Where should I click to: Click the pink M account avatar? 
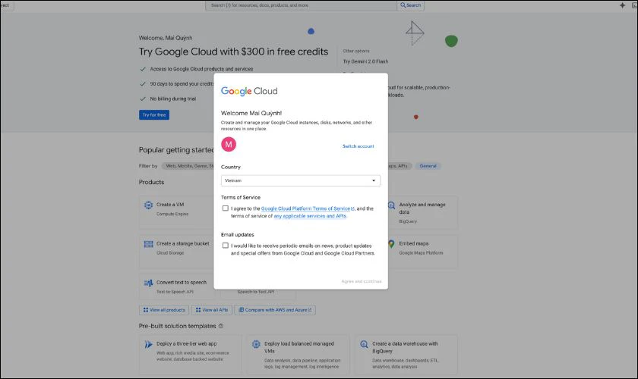[x=229, y=144]
